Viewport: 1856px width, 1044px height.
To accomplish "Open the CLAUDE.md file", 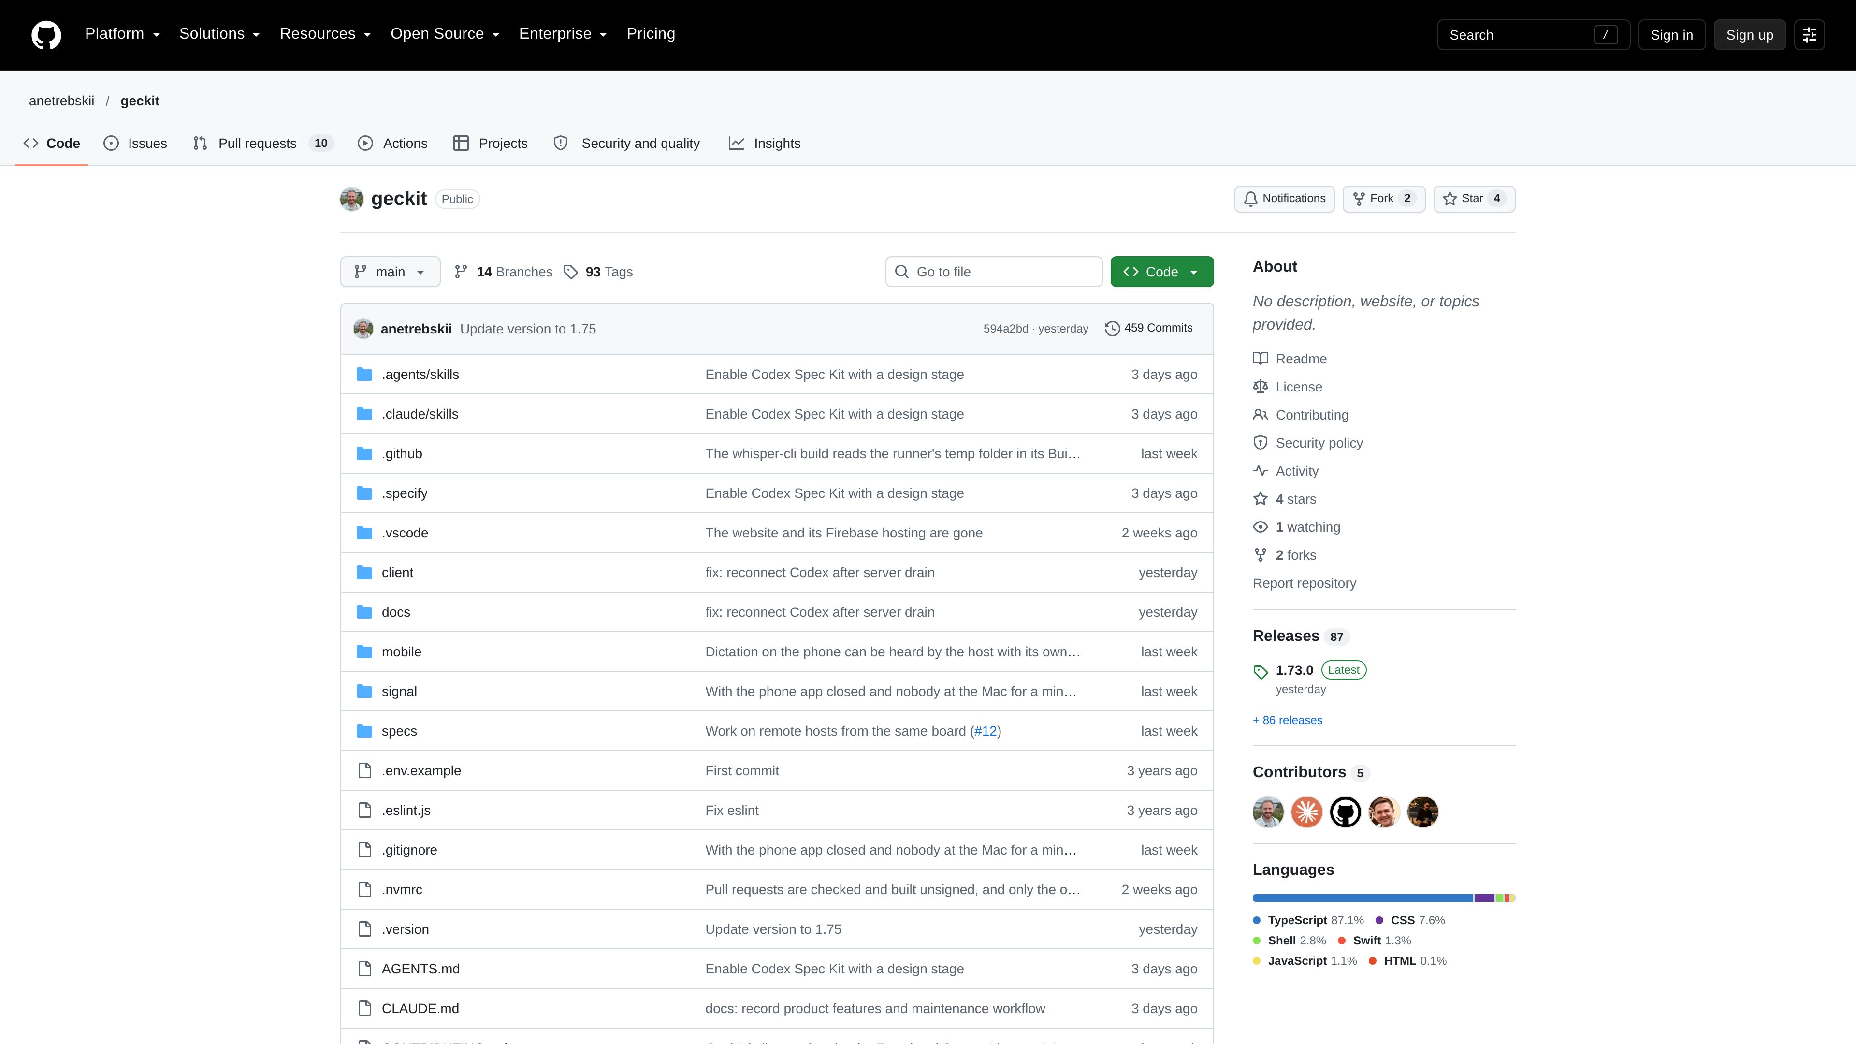I will [420, 1008].
